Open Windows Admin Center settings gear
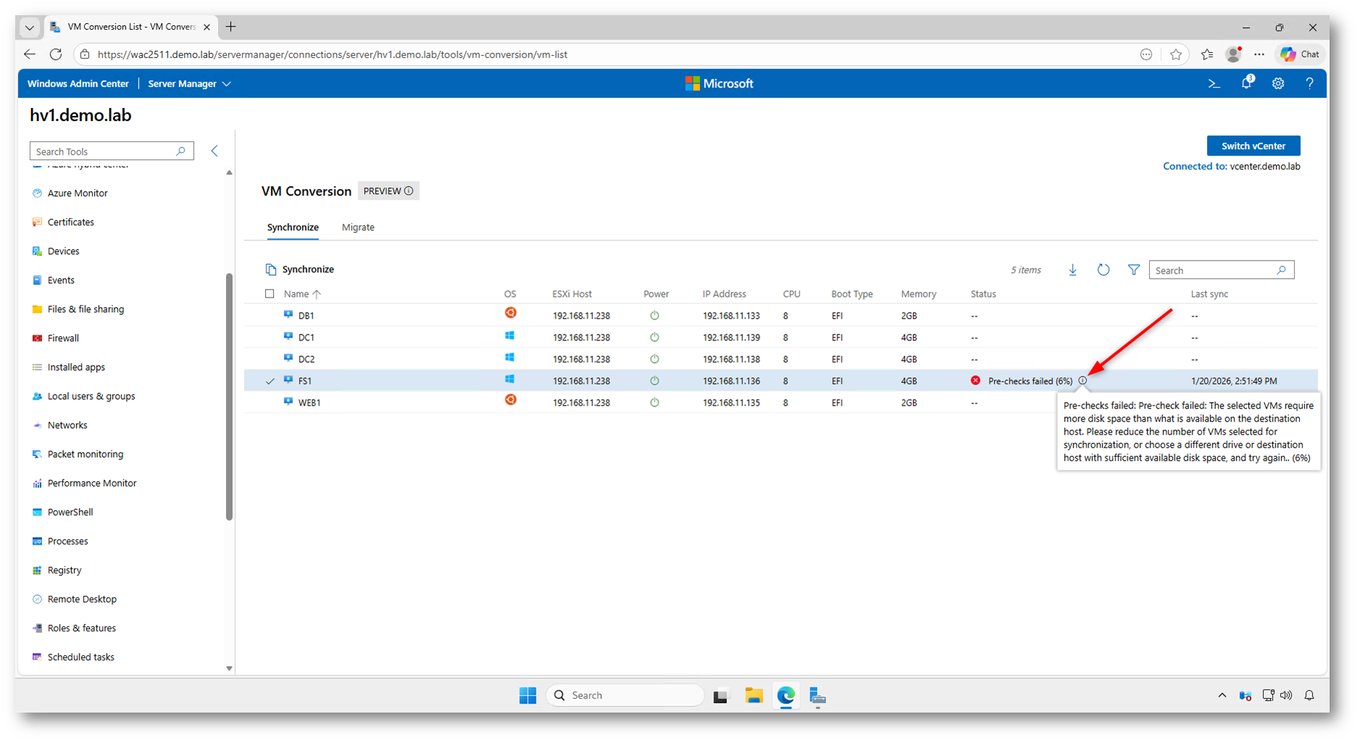This screenshot has width=1360, height=743. tap(1278, 84)
